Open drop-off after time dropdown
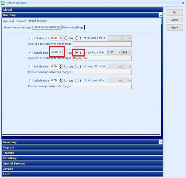This screenshot has height=178, width=186. 115,81
